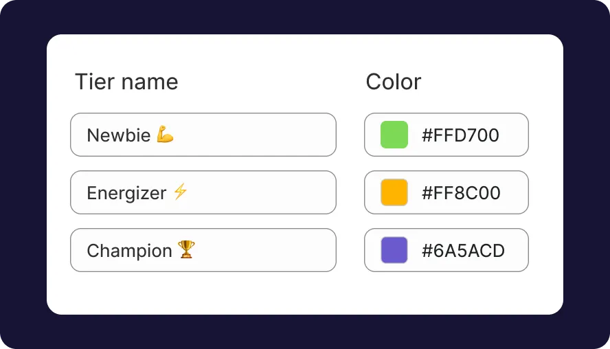The width and height of the screenshot is (610, 349).
Task: Focus the Energizer tier name field
Action: tap(203, 192)
